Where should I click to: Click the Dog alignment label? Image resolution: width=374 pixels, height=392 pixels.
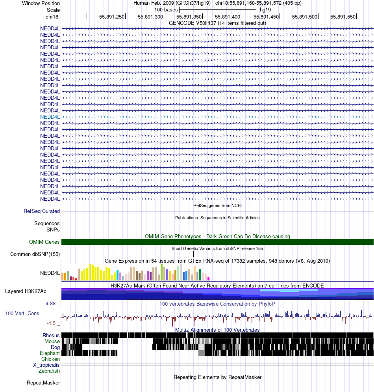pos(55,347)
